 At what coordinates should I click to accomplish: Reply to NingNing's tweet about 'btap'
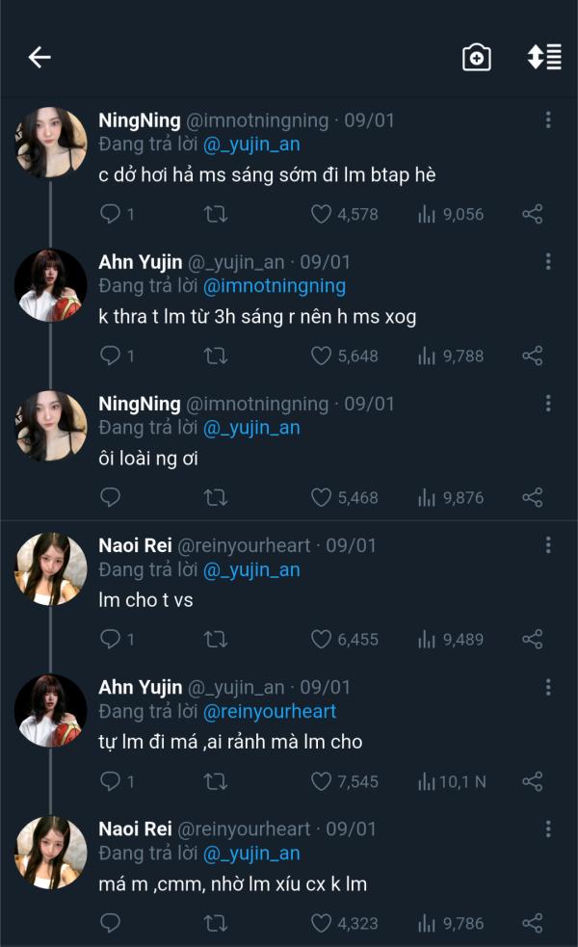click(111, 214)
